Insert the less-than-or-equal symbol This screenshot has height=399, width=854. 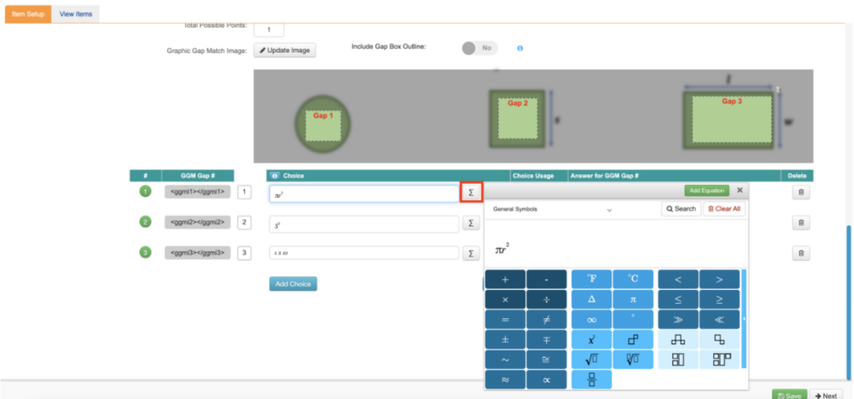tap(677, 299)
